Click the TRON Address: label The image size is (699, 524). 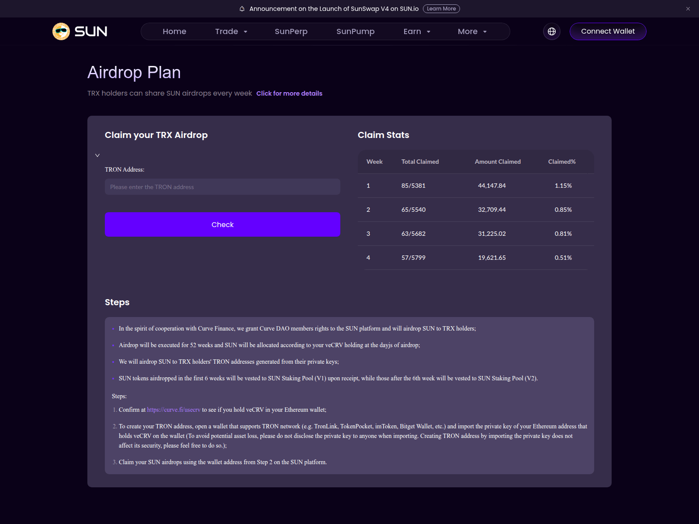(x=125, y=169)
